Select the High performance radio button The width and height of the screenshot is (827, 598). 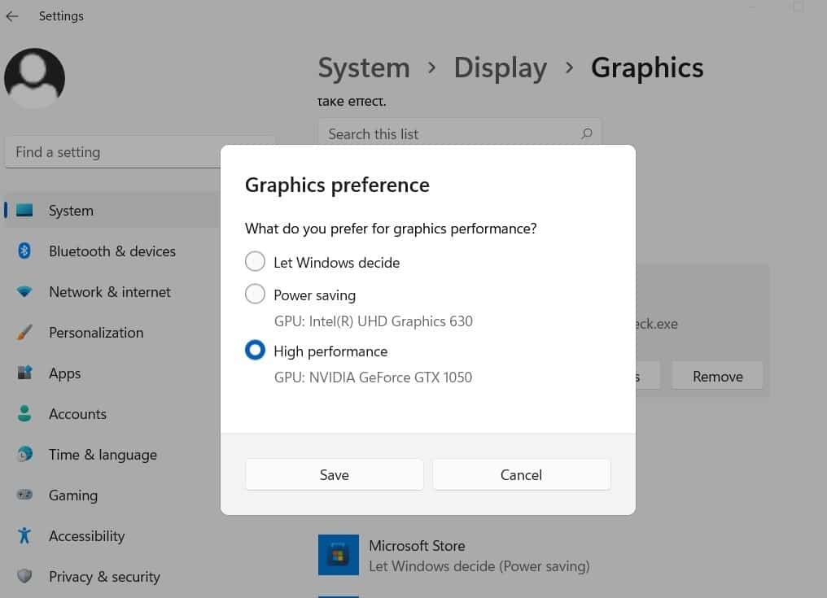[255, 350]
